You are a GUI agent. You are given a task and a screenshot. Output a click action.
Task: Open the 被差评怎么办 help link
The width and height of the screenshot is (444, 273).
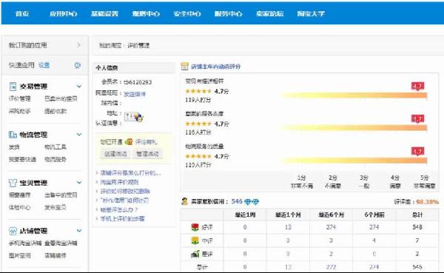[119, 209]
